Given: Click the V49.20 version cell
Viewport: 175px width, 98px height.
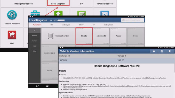Looking at the screenshot, I should (121, 60).
